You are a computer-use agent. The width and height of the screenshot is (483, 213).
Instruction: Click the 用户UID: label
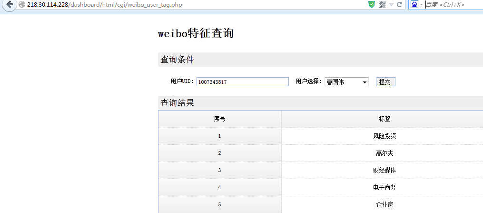182,81
